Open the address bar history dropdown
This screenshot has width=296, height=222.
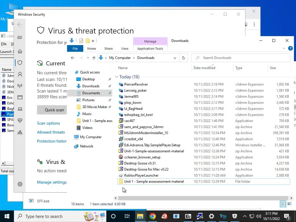[x=175, y=58]
